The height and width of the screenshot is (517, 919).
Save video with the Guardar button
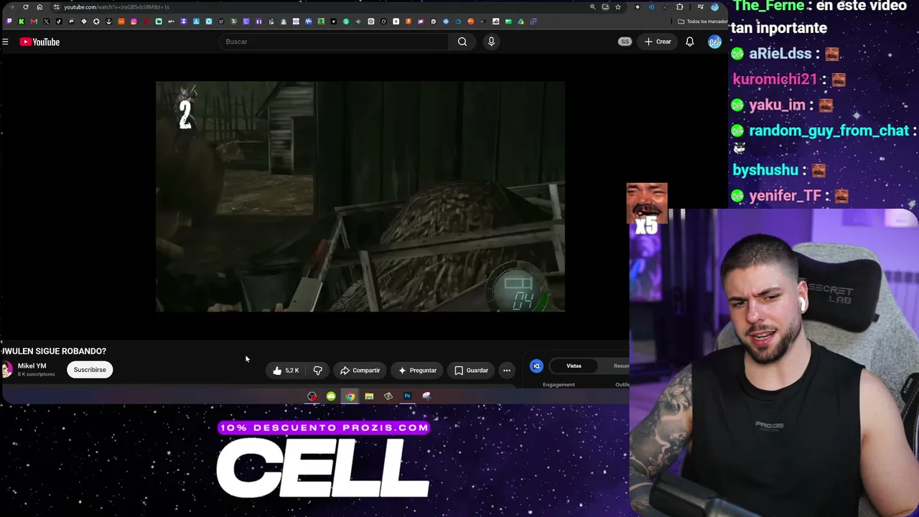tap(471, 371)
